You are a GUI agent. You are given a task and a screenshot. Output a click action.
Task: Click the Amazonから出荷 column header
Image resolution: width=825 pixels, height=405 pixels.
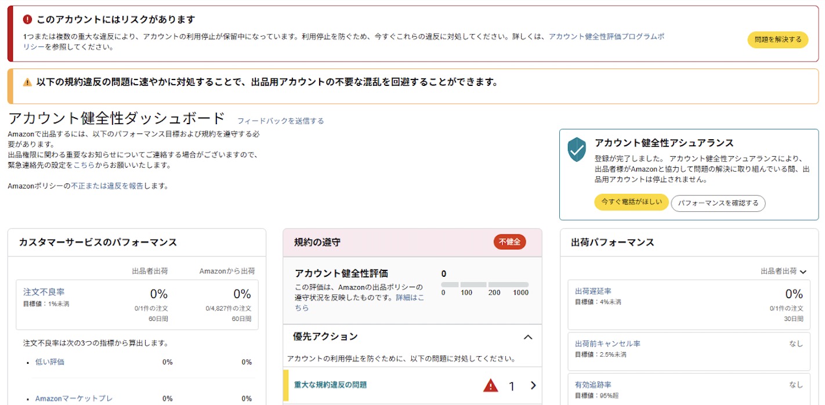click(227, 271)
